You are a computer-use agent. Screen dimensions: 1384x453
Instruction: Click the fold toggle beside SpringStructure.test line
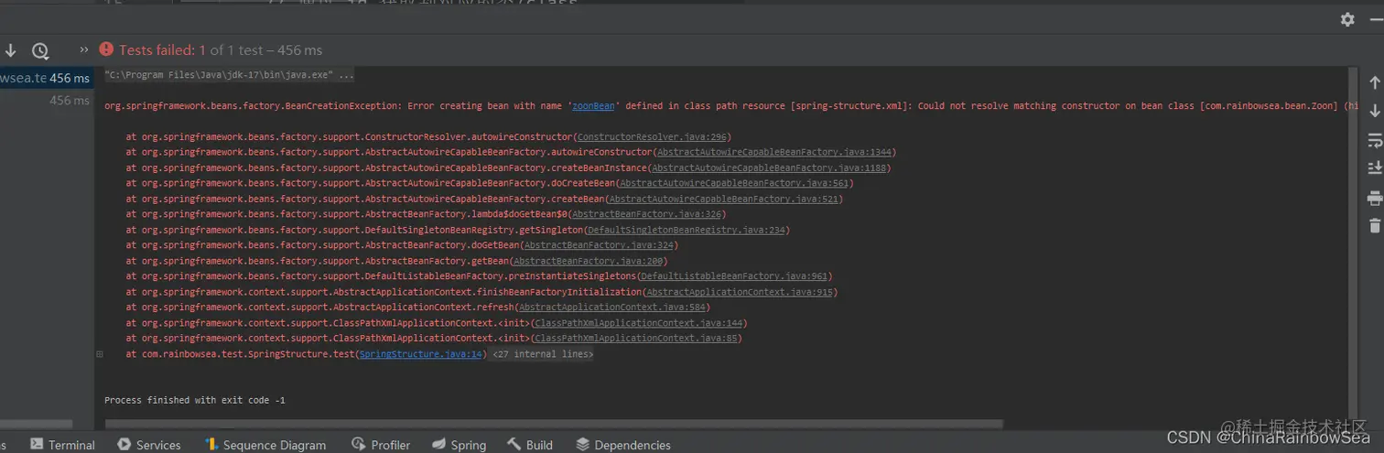click(100, 354)
